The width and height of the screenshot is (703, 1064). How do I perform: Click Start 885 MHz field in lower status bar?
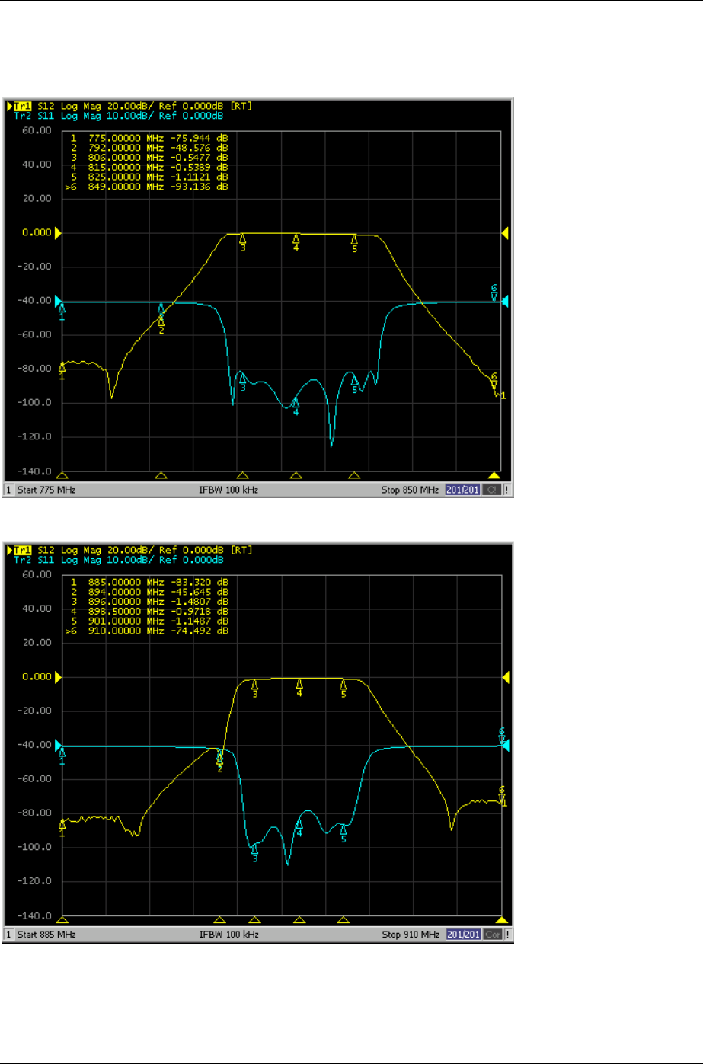tap(46, 934)
